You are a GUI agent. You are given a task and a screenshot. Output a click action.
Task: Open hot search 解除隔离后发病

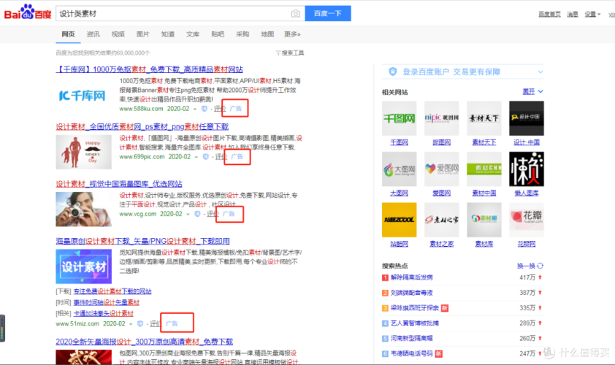click(x=412, y=277)
